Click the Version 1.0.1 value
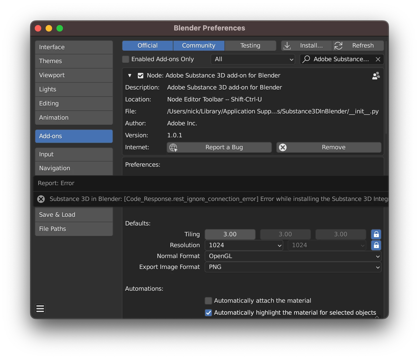This screenshot has height=359, width=419. click(174, 135)
